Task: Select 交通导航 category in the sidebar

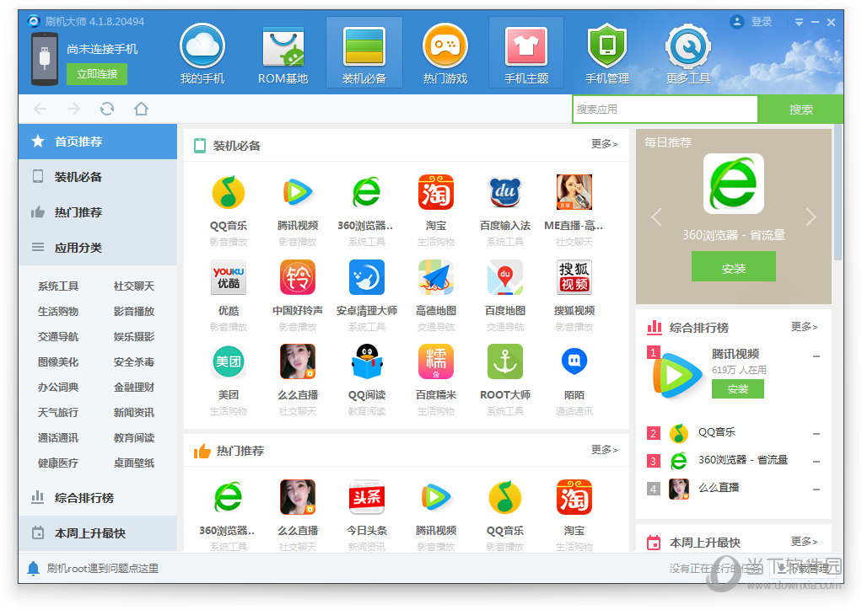Action: pyautogui.click(x=58, y=336)
